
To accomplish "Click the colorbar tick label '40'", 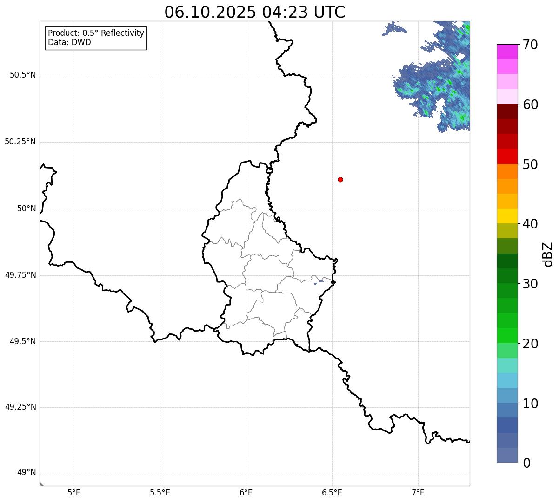I will point(531,224).
